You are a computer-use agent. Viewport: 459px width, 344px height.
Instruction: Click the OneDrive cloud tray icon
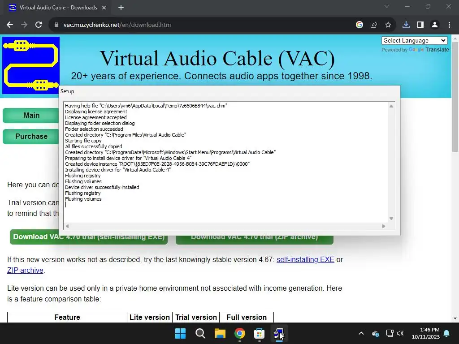point(376,333)
